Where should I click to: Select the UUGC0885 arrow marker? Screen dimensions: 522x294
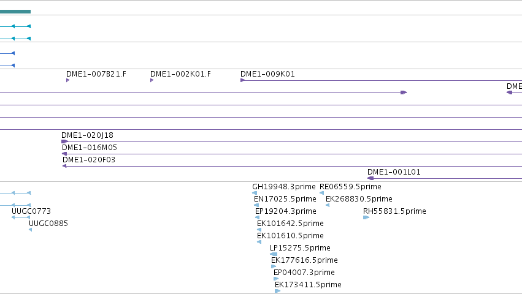pos(30,230)
